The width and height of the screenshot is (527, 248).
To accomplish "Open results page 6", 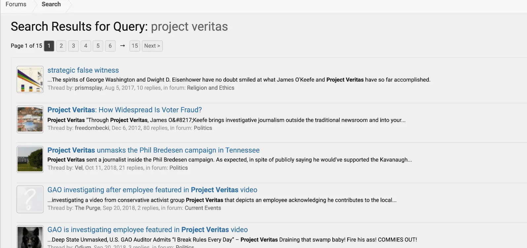I will point(110,46).
